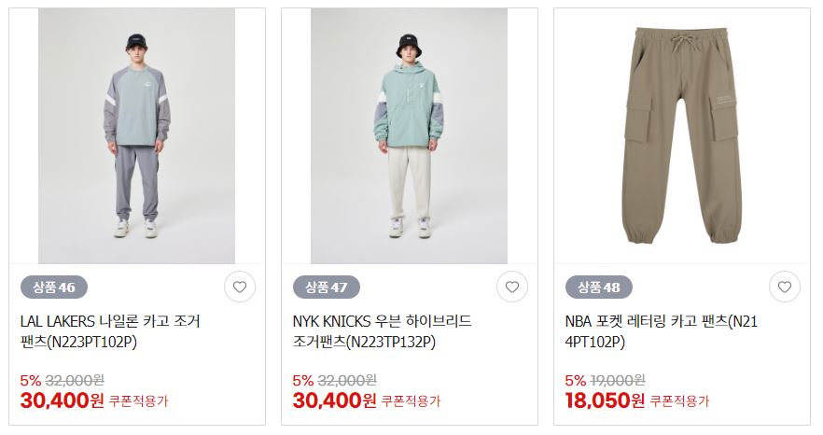823x435 pixels.
Task: Click the 30,400원 price of product 46
Action: (62, 400)
